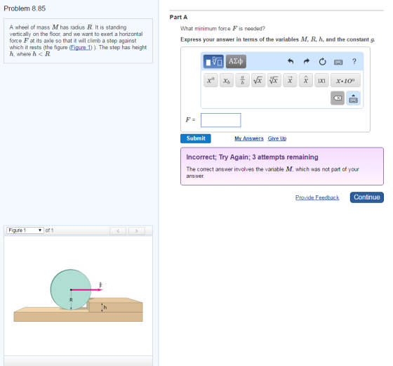Image resolution: width=393 pixels, height=366 pixels.
Task: Select the 'Problem 8.85' heading
Action: pos(25,8)
